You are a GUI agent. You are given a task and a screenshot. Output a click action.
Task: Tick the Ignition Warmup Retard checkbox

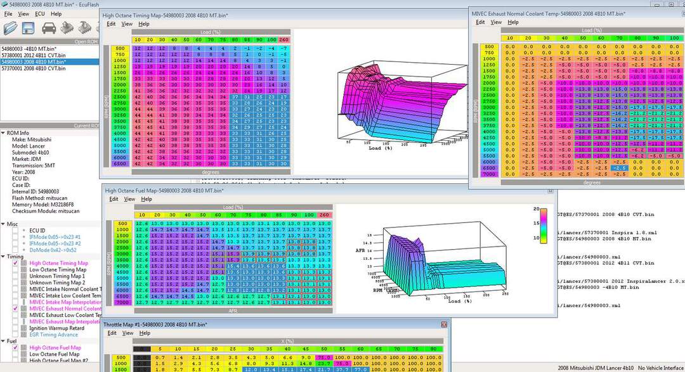click(x=15, y=328)
